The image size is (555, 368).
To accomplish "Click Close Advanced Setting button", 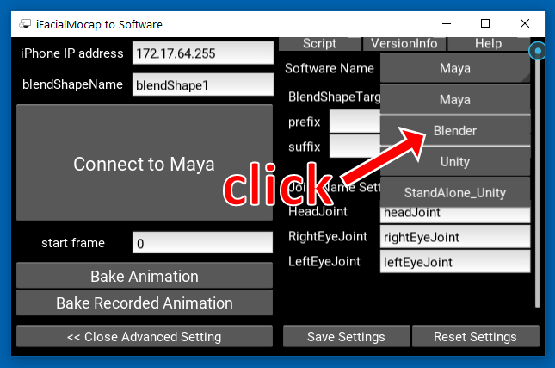I will pyautogui.click(x=145, y=336).
